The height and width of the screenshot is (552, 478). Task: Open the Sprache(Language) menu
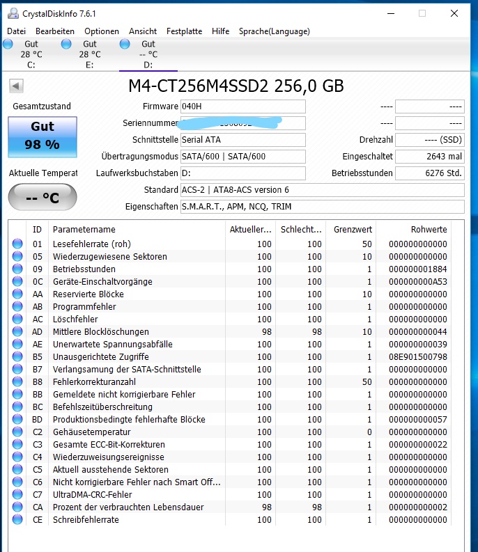(x=275, y=31)
